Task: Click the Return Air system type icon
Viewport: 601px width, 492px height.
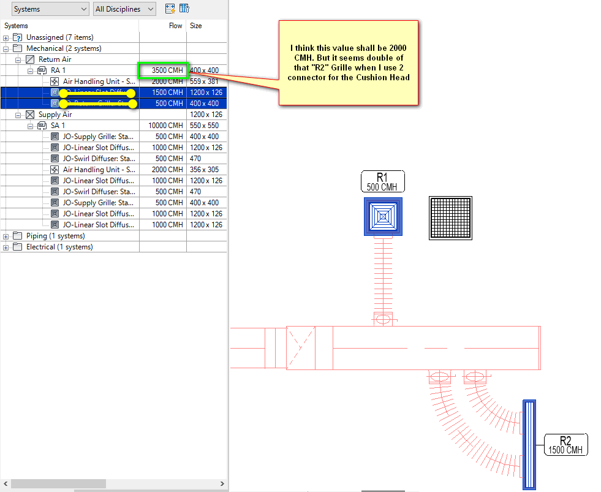Action: [x=30, y=59]
